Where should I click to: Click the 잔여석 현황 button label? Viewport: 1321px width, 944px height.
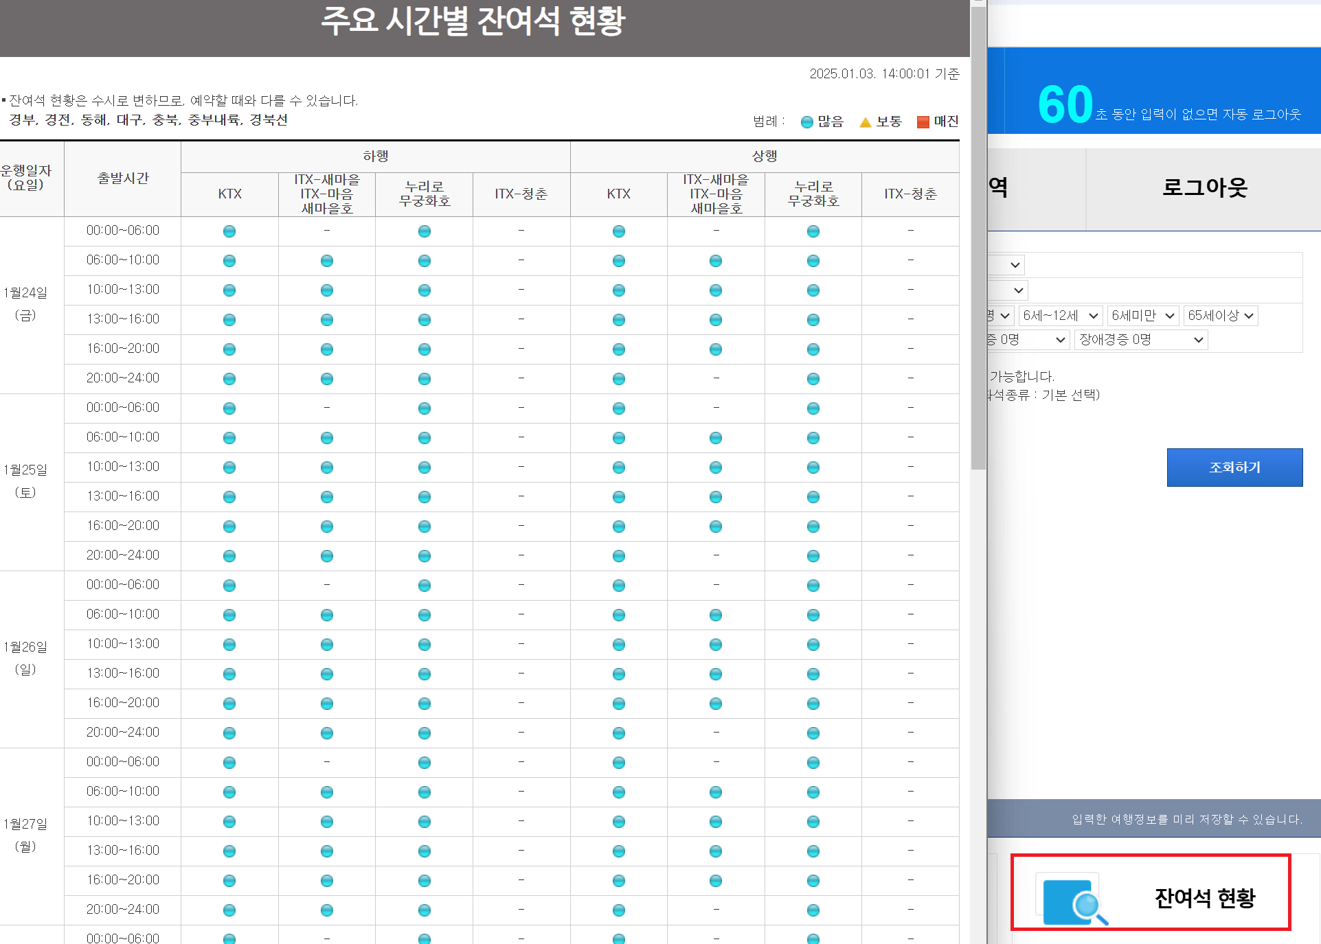(x=1204, y=898)
